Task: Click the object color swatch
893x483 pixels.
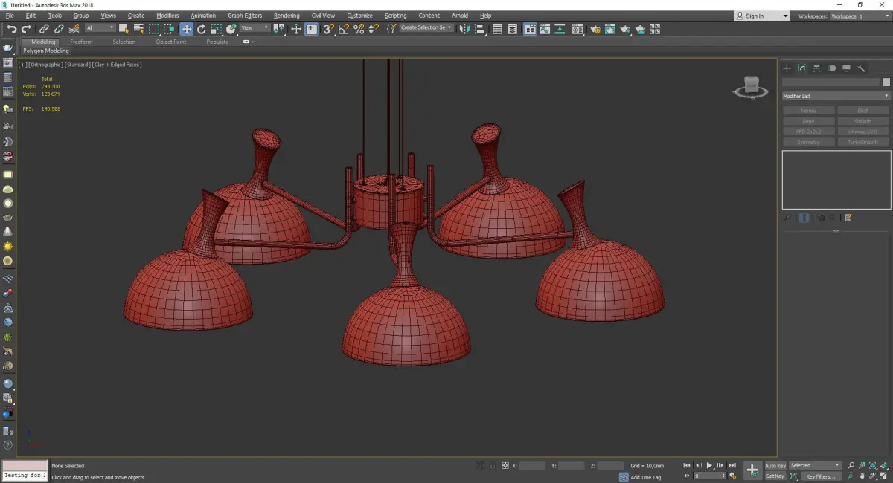Action: coord(886,82)
